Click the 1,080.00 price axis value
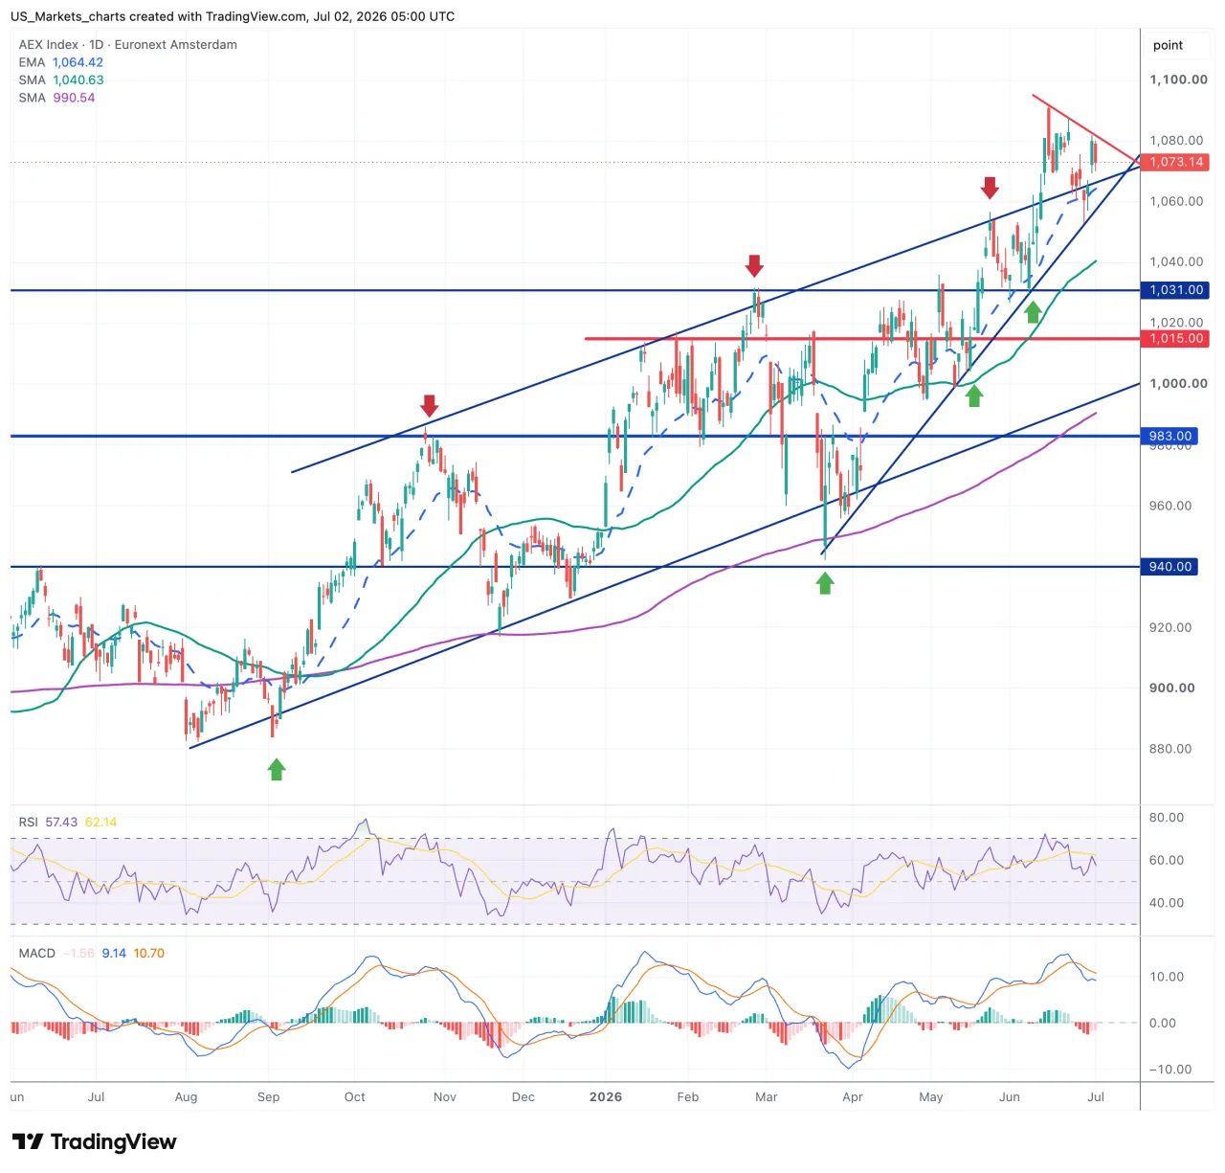Screen dimensions: 1225x1173 (1176, 141)
